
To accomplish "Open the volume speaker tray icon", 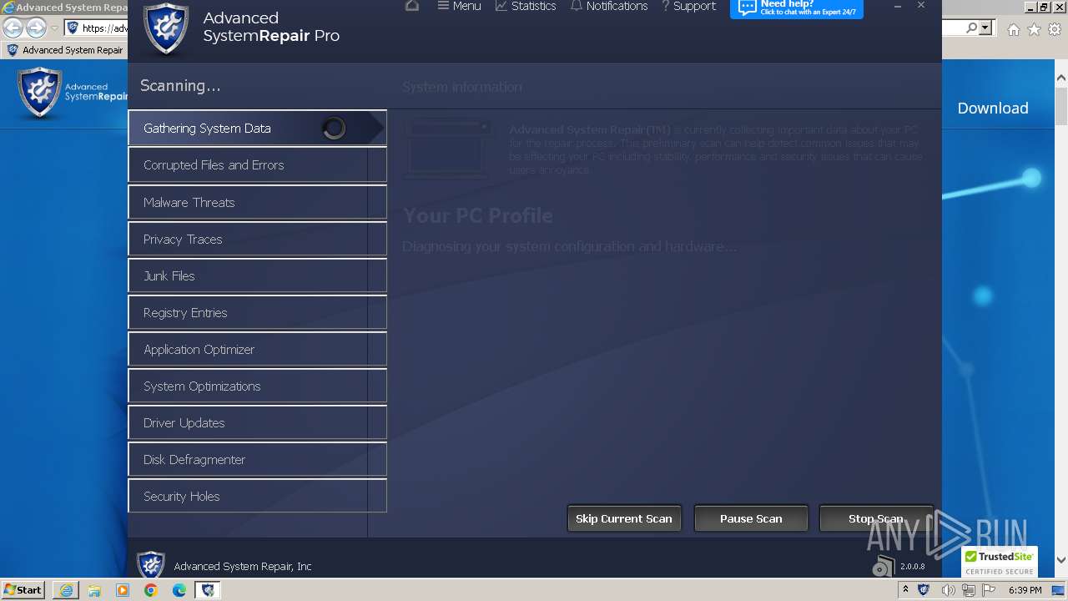I will coord(948,590).
